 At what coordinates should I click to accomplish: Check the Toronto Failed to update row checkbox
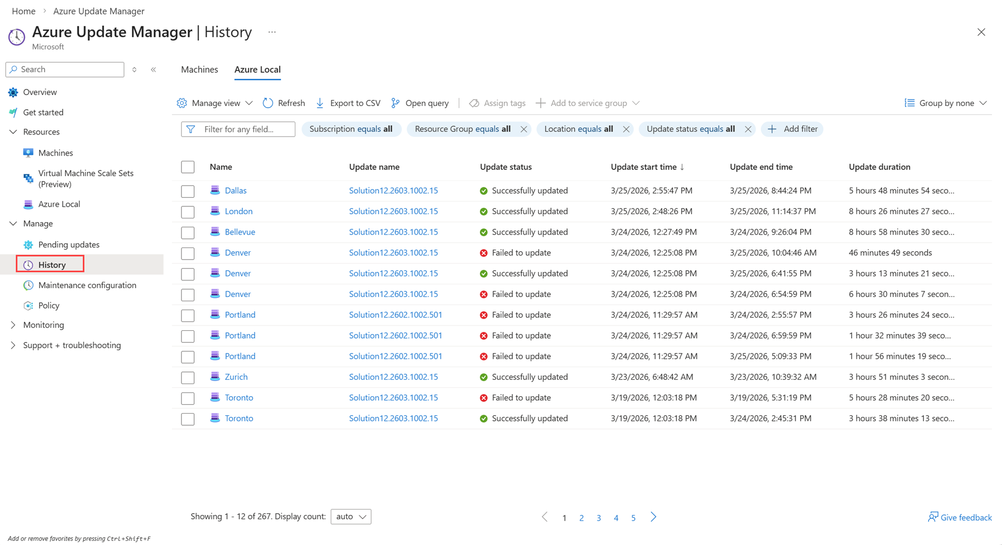(x=188, y=398)
